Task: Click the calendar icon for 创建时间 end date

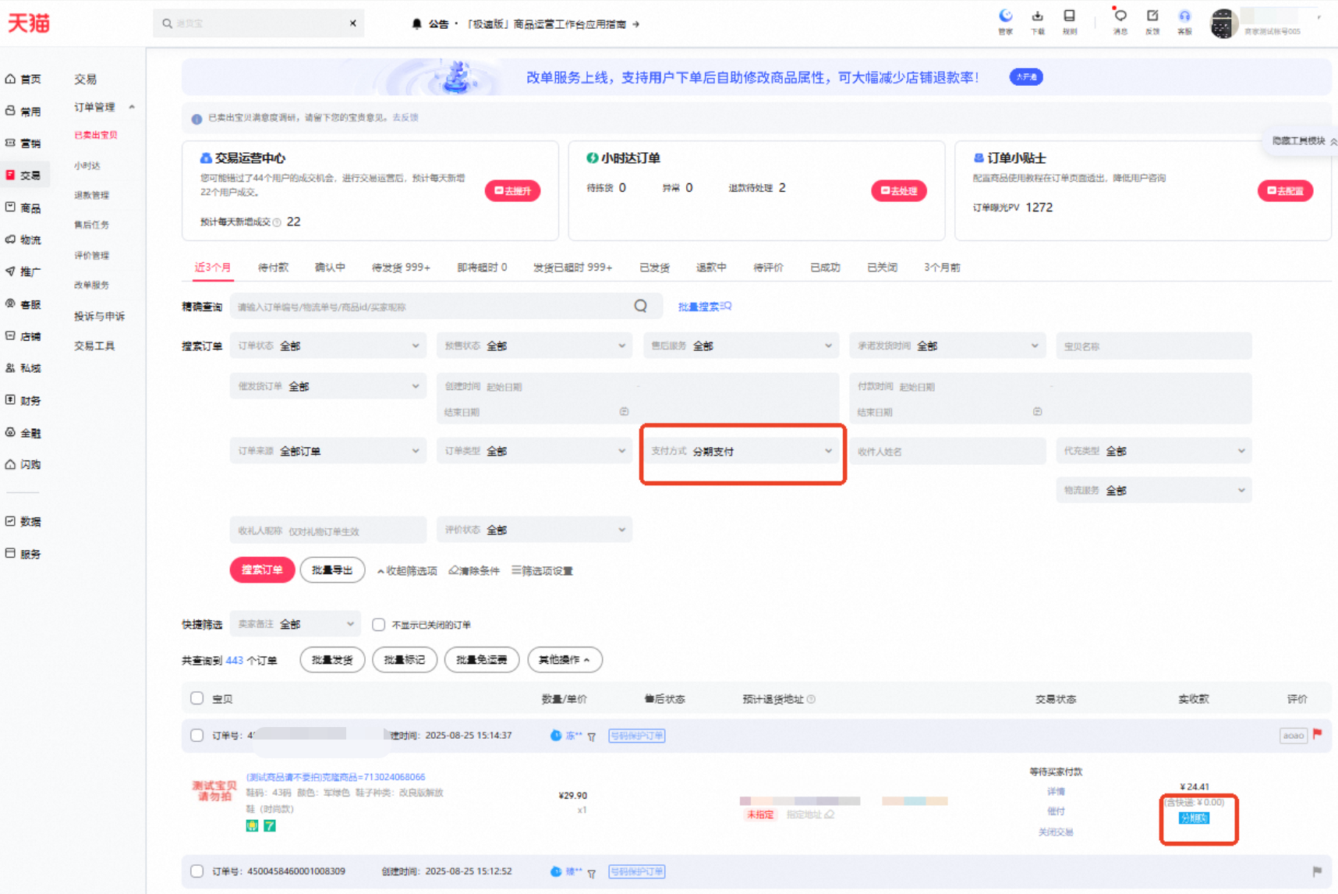Action: pos(624,412)
